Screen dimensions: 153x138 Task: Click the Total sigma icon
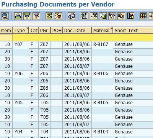click(x=49, y=16)
